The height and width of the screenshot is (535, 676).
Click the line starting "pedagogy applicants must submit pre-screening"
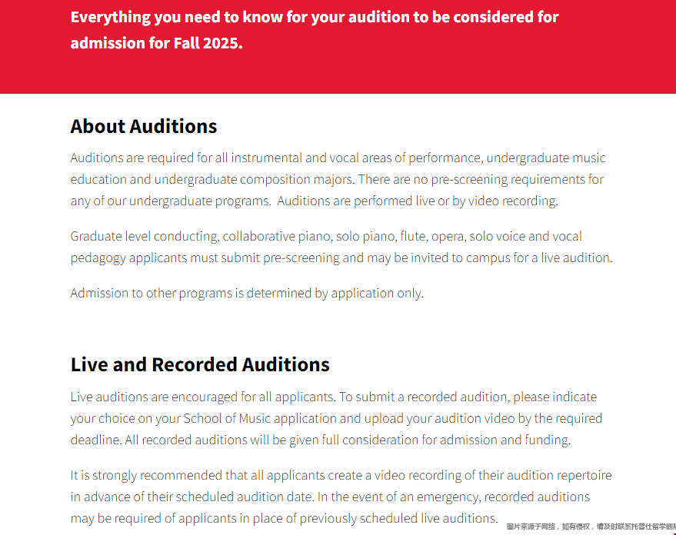tap(341, 258)
